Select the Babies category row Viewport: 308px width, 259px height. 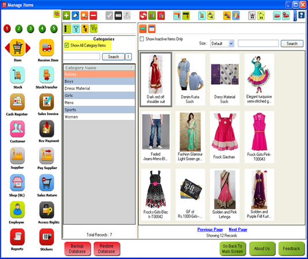100,74
